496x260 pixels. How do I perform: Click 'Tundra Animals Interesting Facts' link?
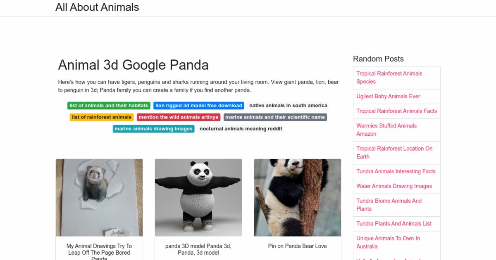[396, 171]
